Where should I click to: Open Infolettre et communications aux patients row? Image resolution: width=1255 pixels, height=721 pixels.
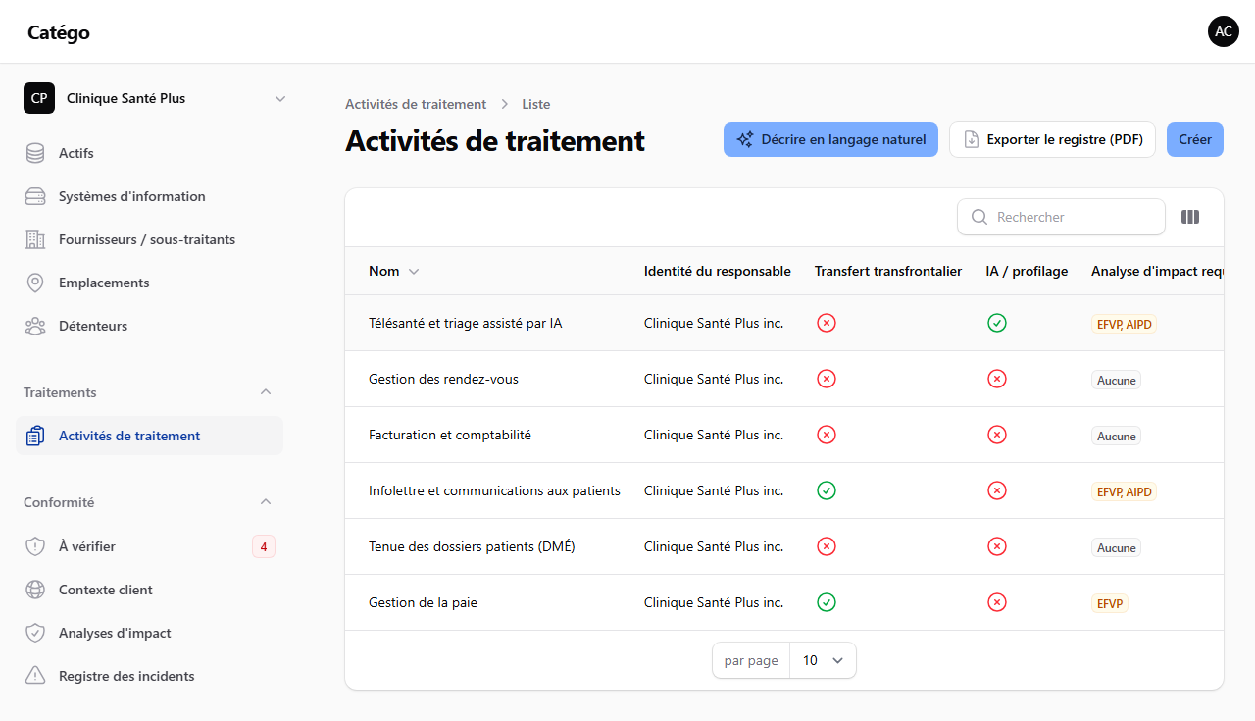pyautogui.click(x=784, y=490)
